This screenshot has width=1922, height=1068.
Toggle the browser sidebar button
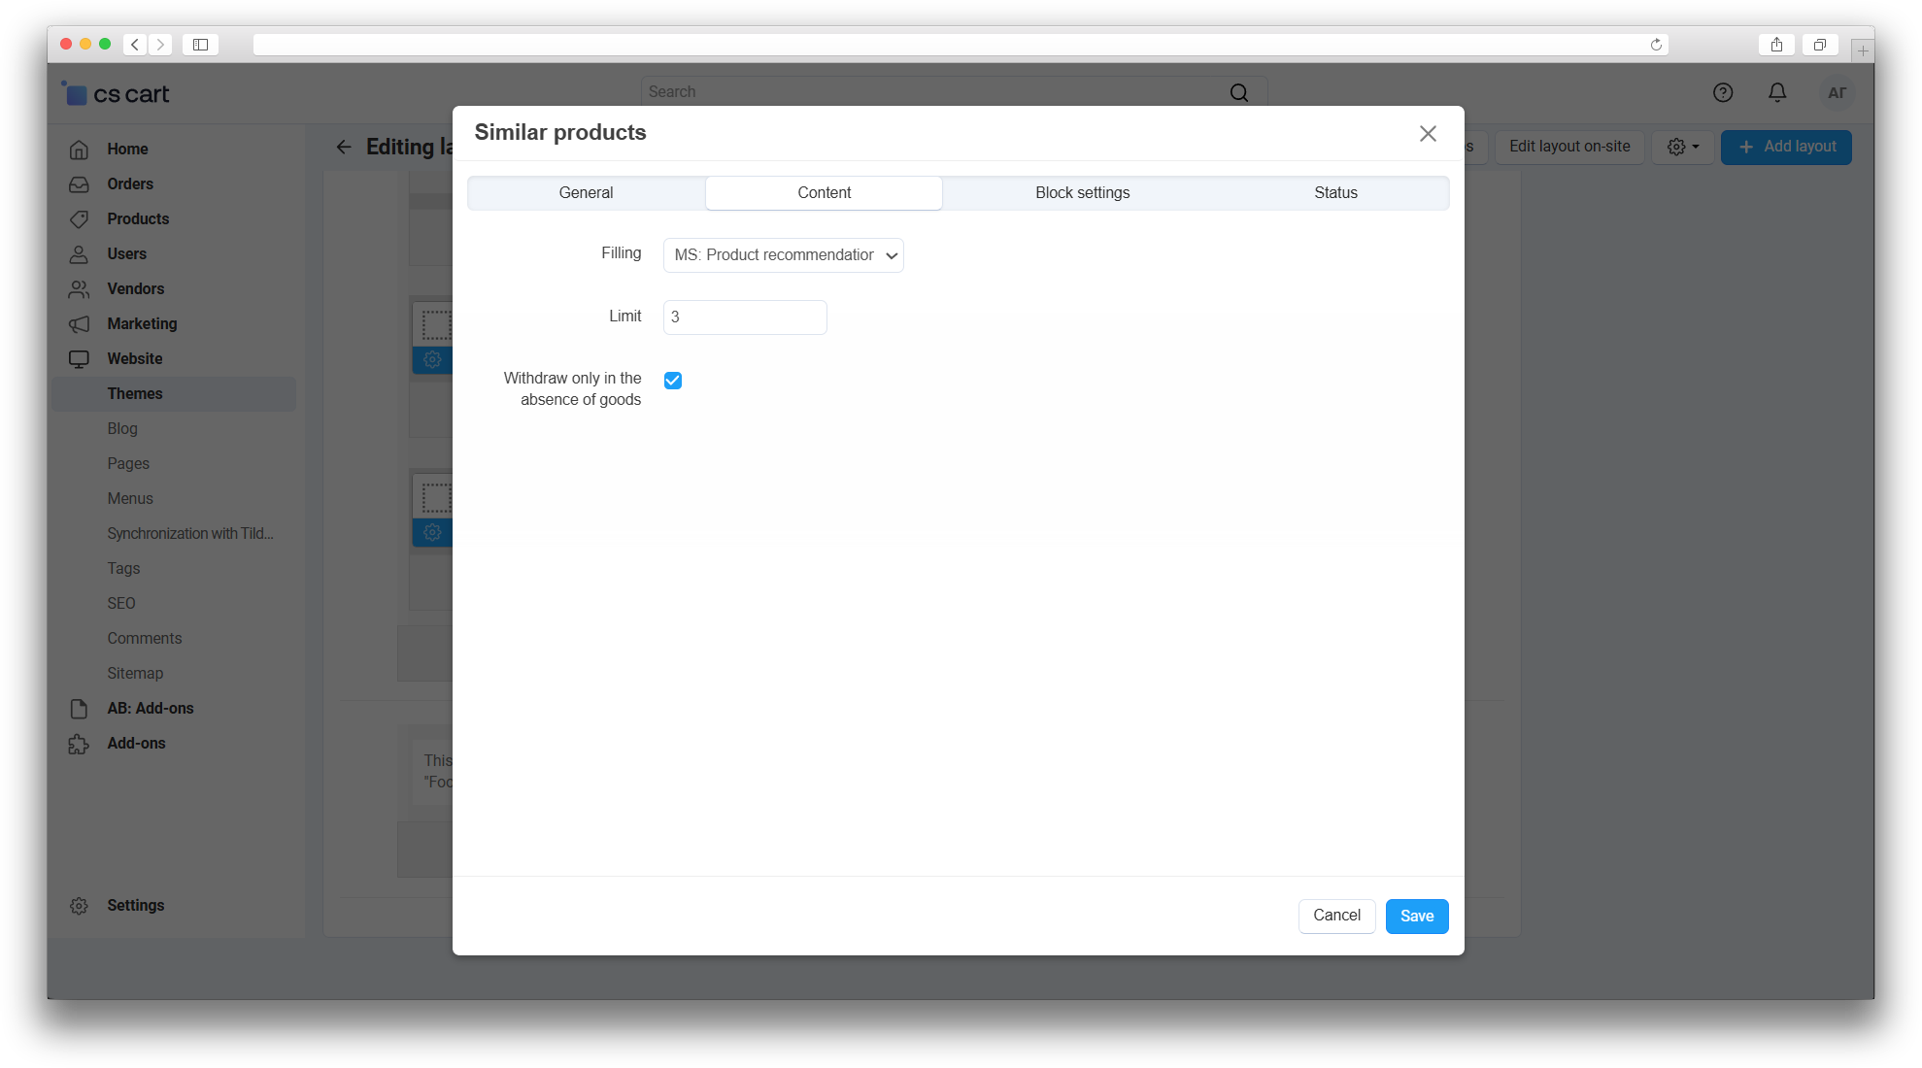pos(200,45)
